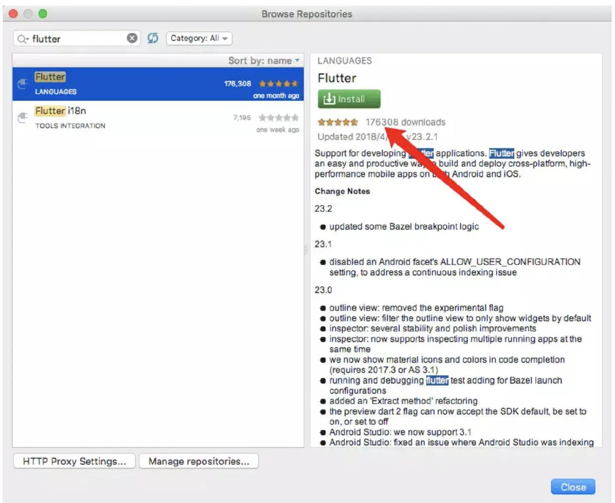Click the 176,308 download count in list
This screenshot has width=615, height=503.
238,83
